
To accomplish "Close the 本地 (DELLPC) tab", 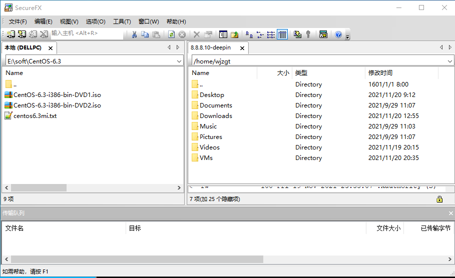I will tap(51, 48).
